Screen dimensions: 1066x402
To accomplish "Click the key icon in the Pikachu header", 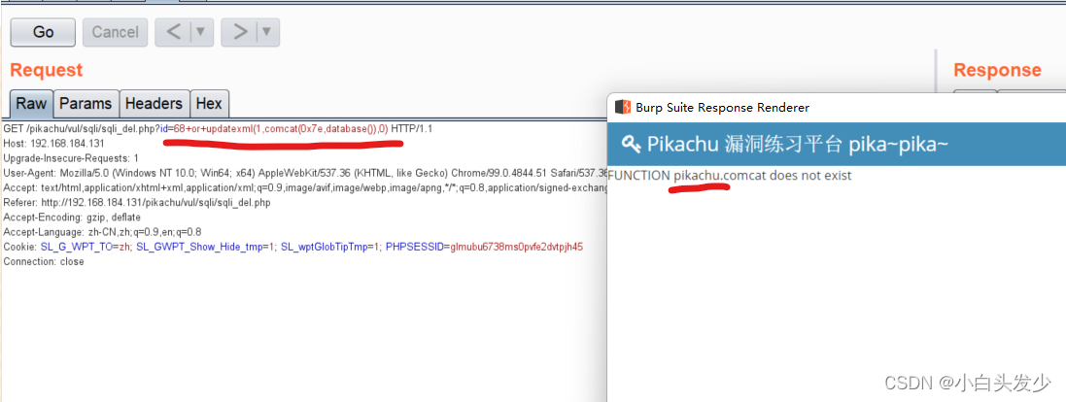I will pyautogui.click(x=631, y=144).
